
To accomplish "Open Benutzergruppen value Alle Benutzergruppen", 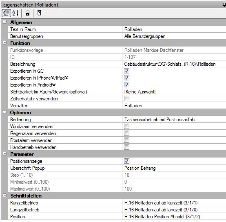I will pyautogui.click(x=174, y=36).
